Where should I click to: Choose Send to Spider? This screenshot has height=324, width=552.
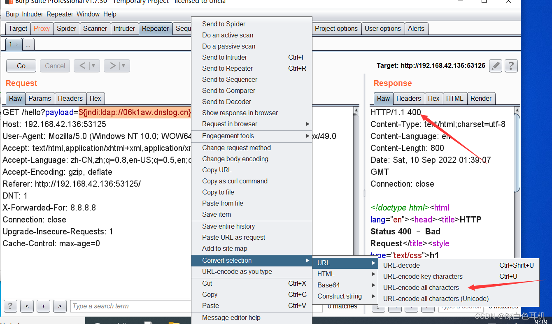click(252, 24)
